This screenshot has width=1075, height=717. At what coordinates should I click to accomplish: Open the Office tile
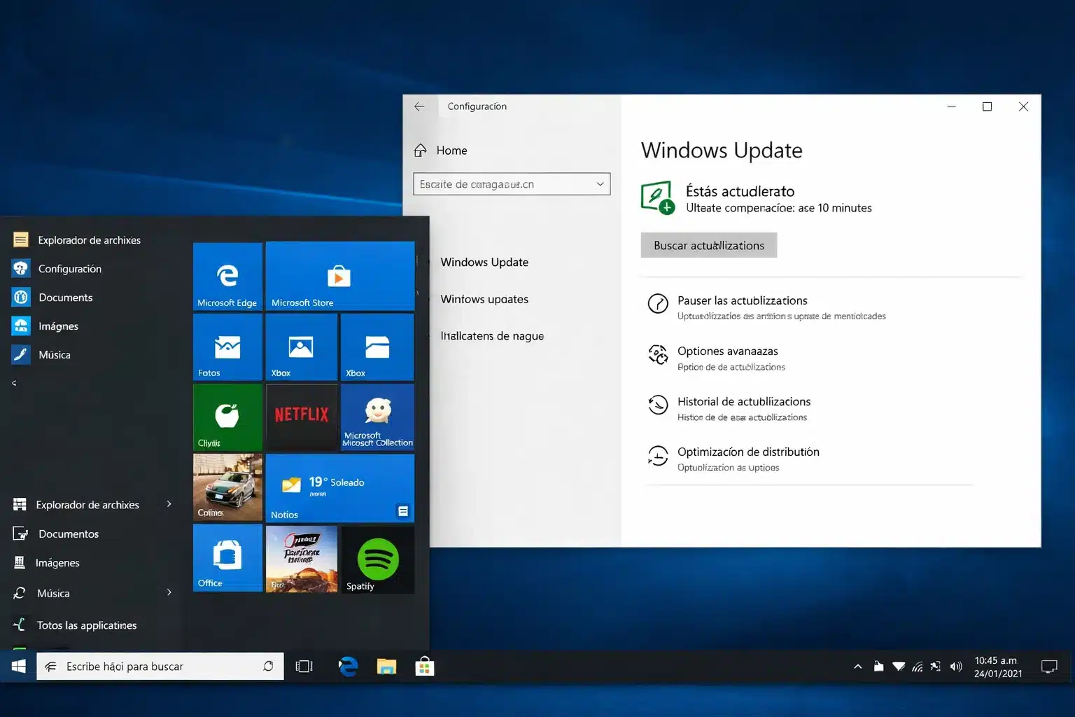point(227,558)
